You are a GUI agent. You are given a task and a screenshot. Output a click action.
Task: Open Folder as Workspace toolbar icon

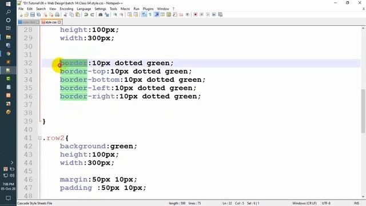(181, 14)
